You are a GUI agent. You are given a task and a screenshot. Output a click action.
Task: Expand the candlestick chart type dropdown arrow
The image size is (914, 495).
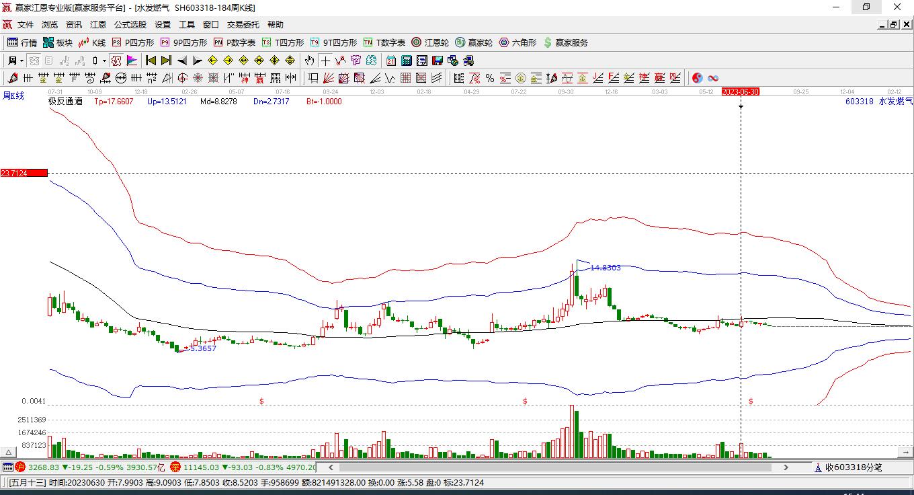coord(104,61)
